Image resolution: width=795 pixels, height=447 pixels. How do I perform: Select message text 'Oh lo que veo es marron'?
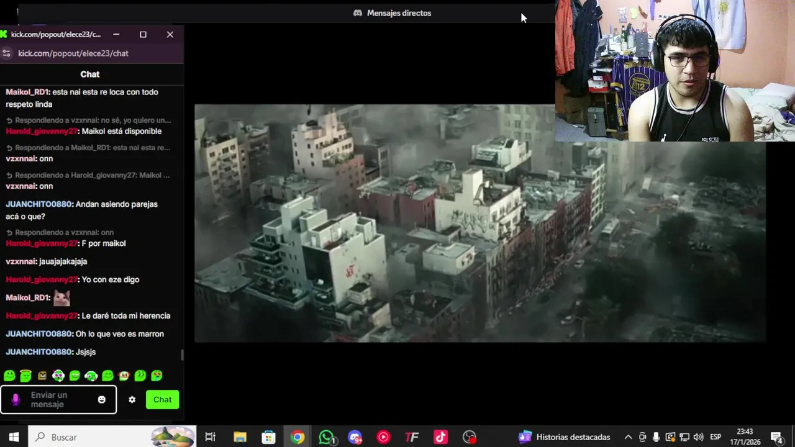click(120, 334)
